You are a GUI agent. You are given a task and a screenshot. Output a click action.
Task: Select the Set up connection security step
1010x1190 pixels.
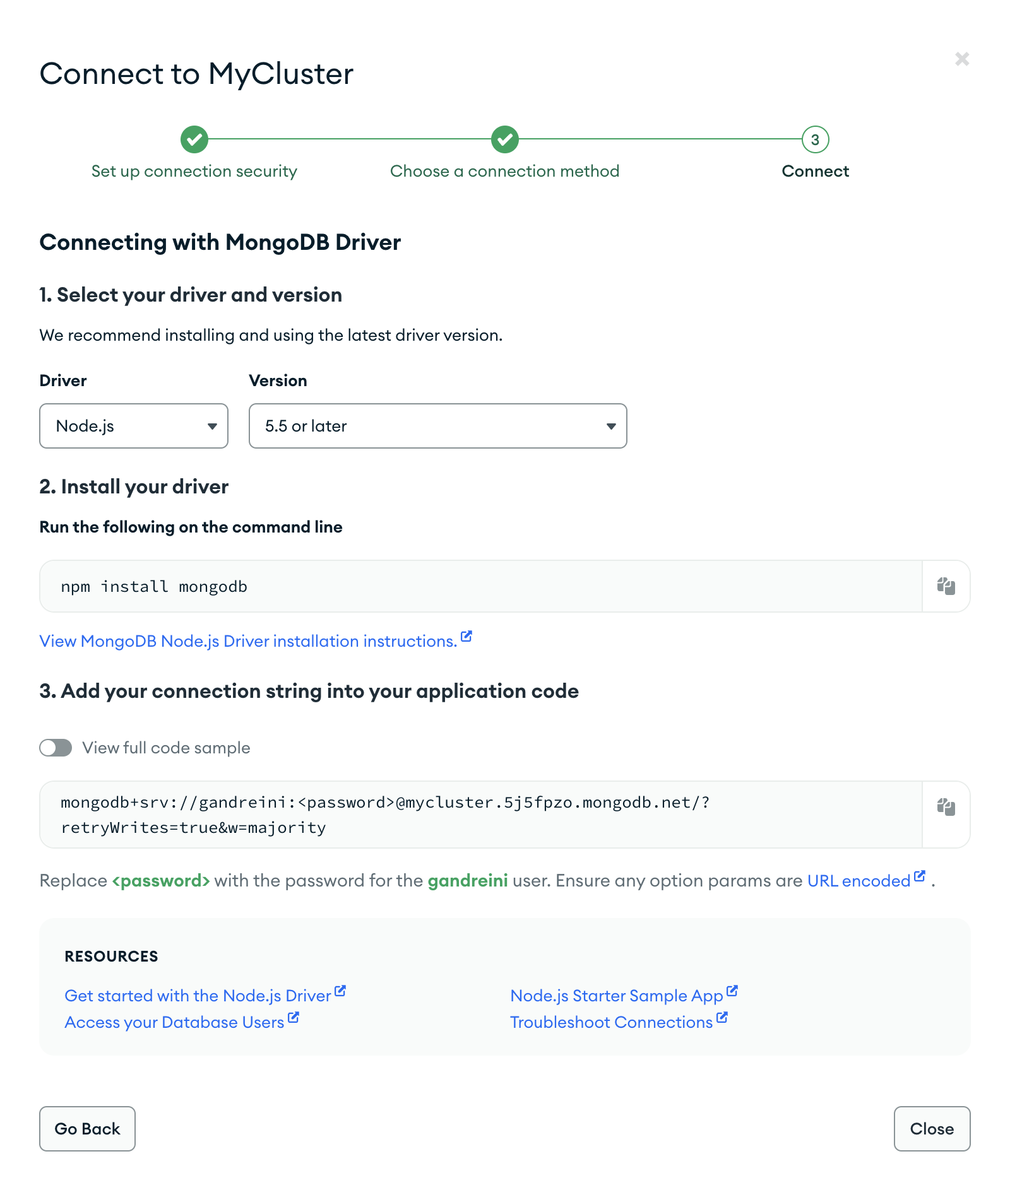194,171
